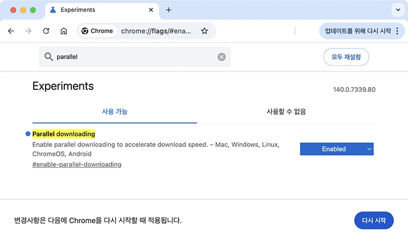The height and width of the screenshot is (241, 408).
Task: Click the red close window button
Action: [x=13, y=10]
